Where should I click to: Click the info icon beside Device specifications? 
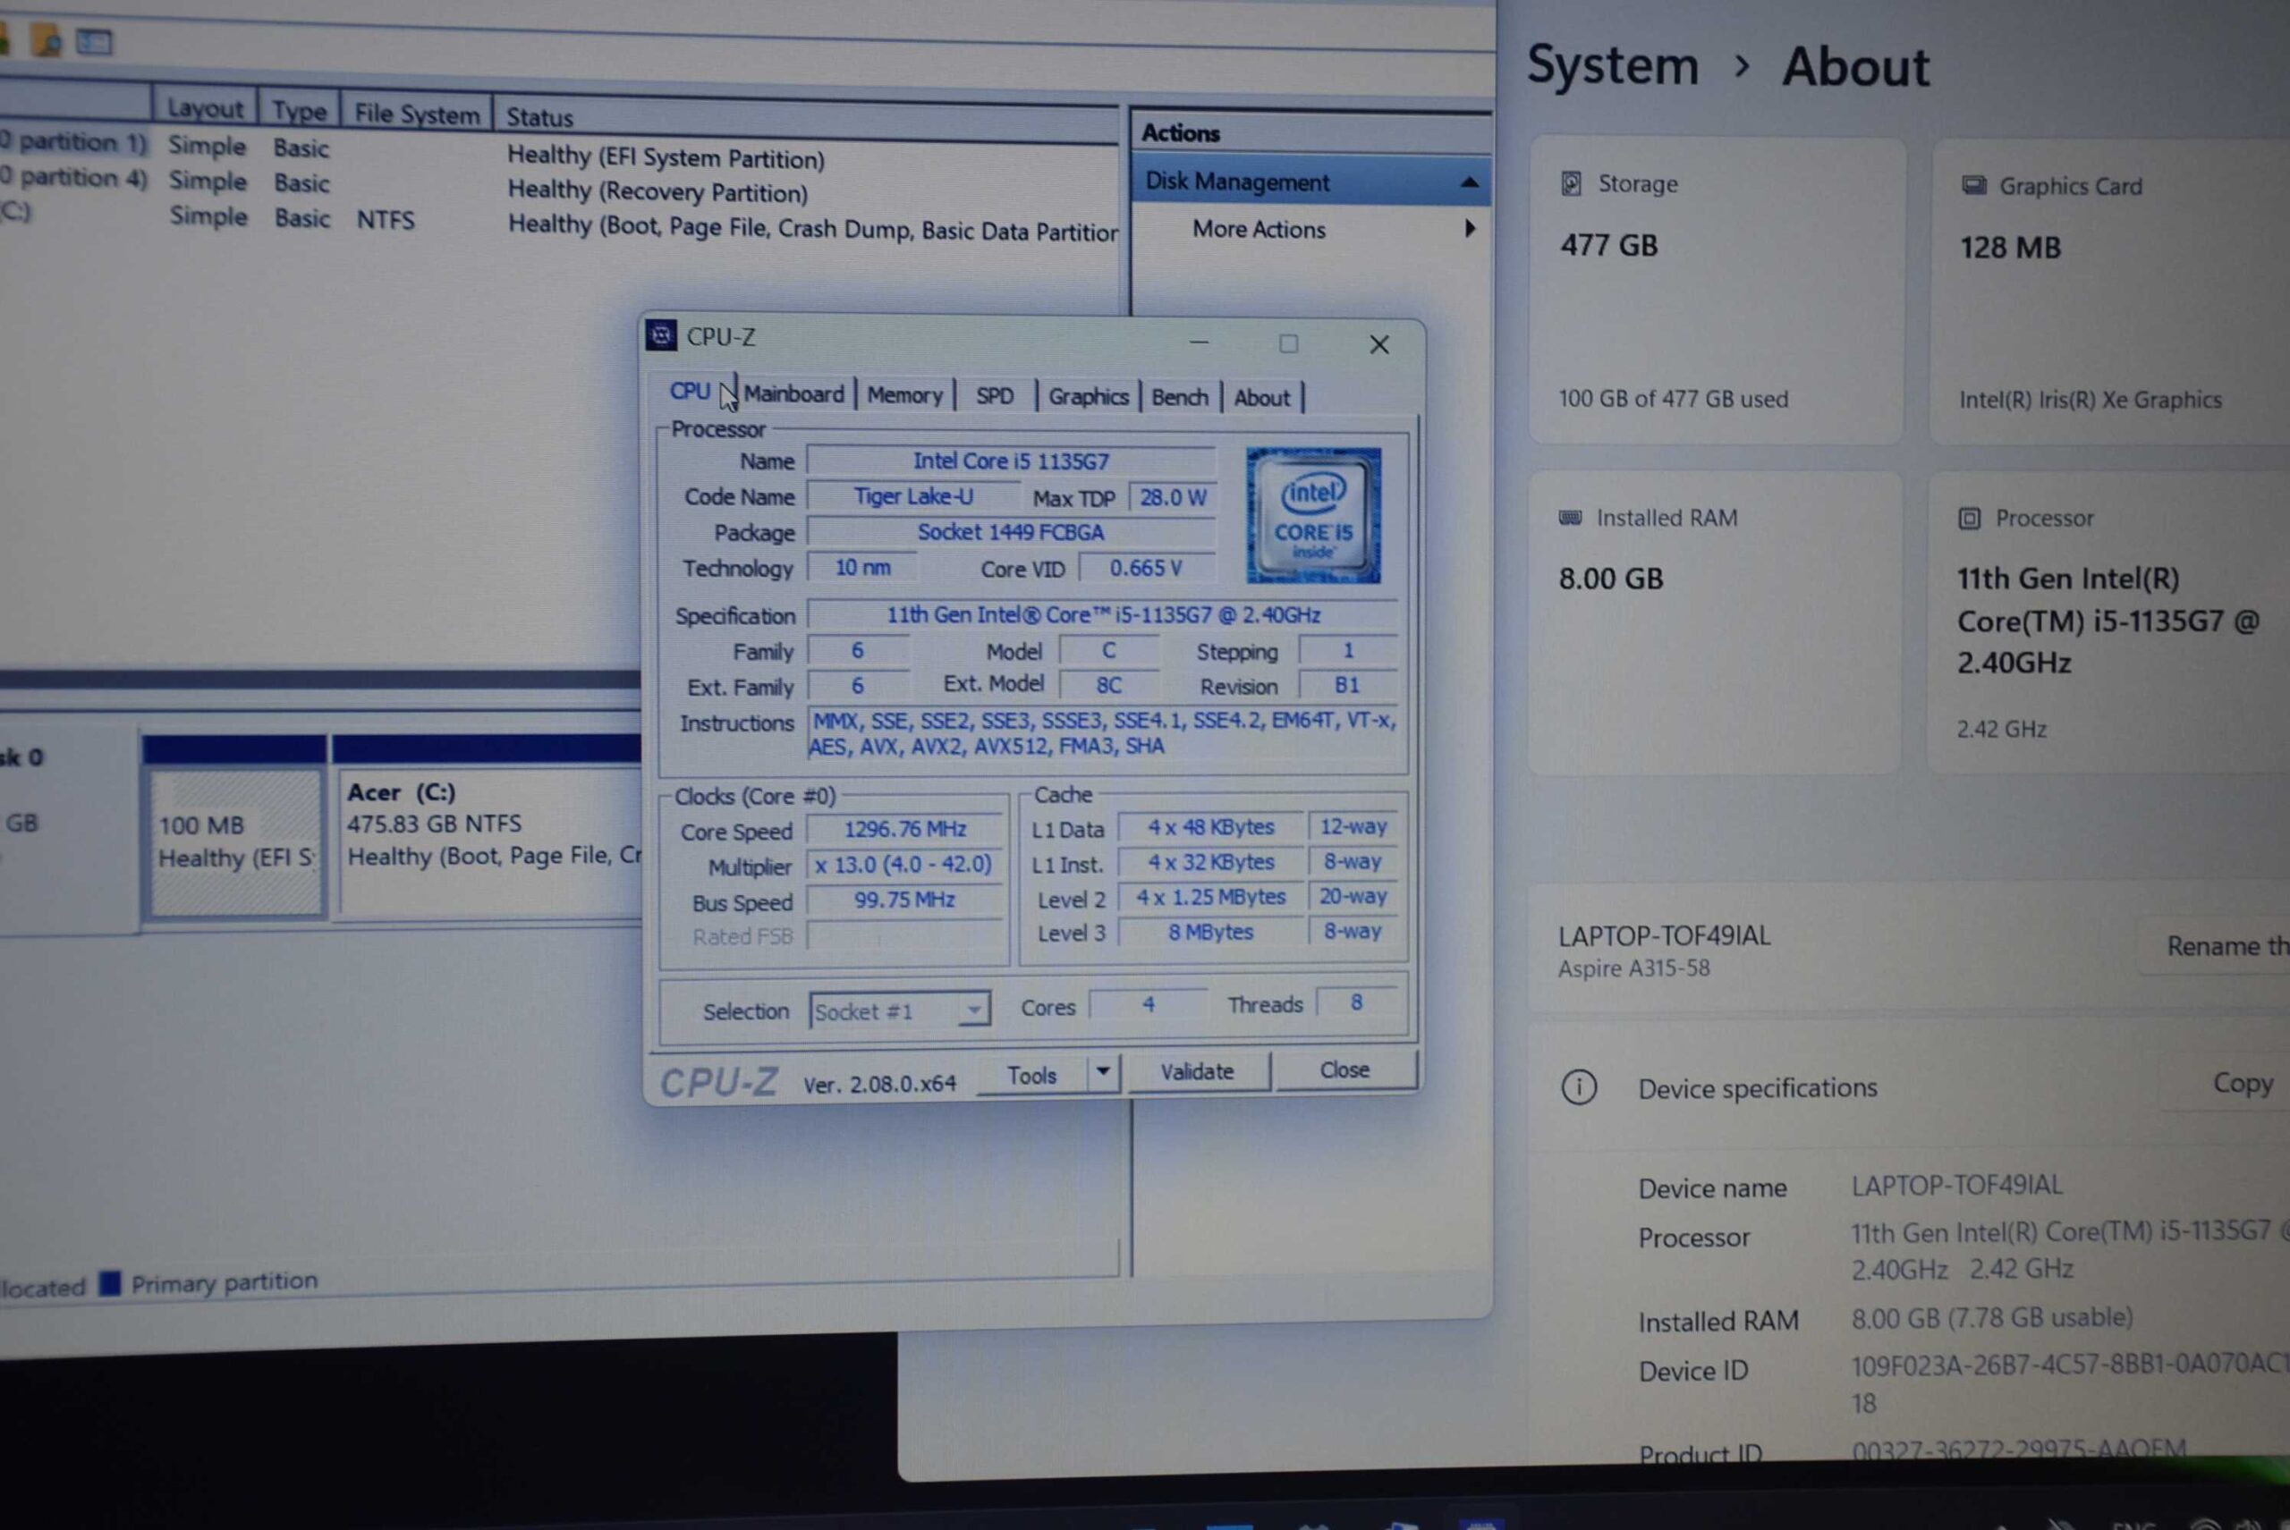pyautogui.click(x=1579, y=1086)
